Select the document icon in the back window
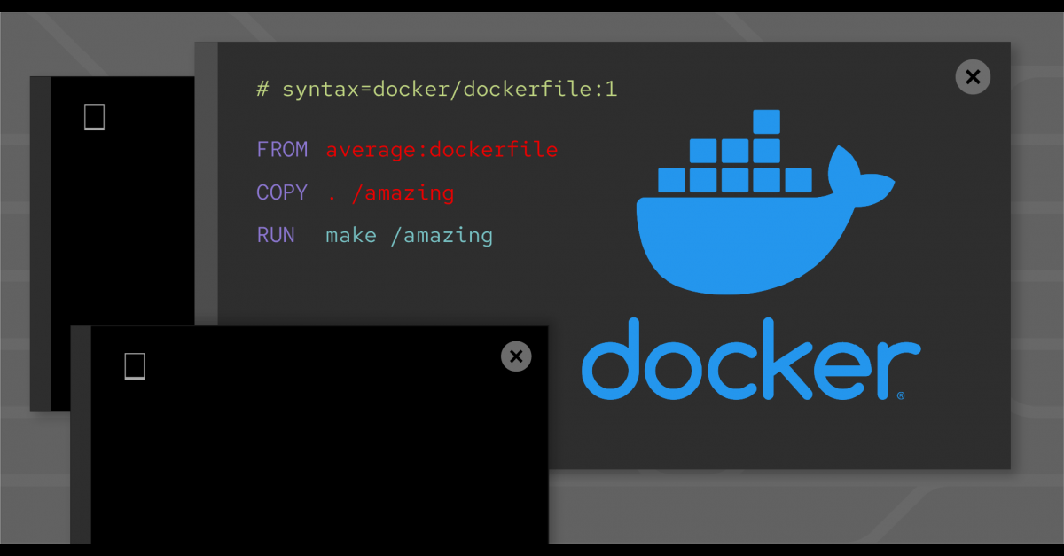The width and height of the screenshot is (1064, 556). coord(93,116)
